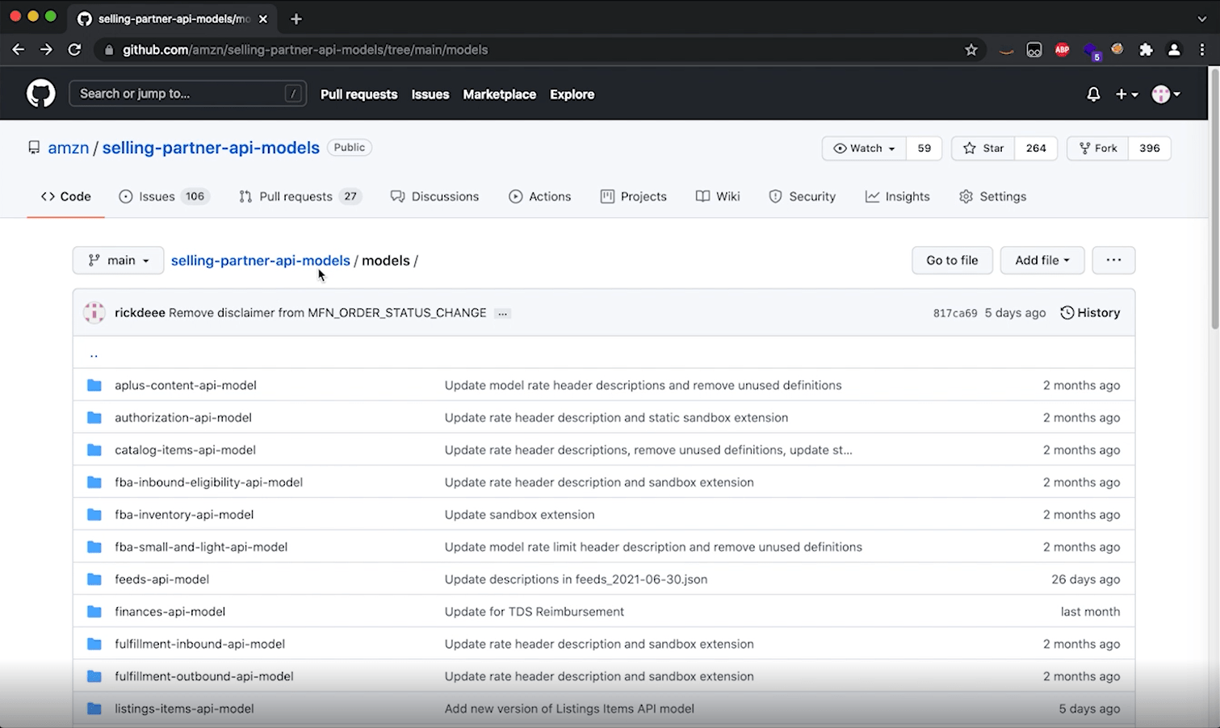Open the more options ellipsis button

coord(1113,260)
